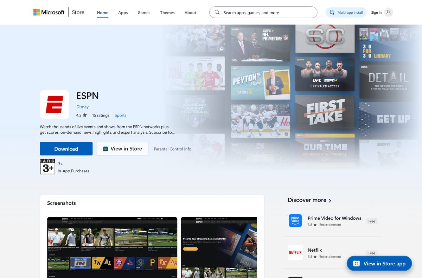The height and width of the screenshot is (278, 422).
Task: Click the Prime Video app icon
Action: point(295,221)
